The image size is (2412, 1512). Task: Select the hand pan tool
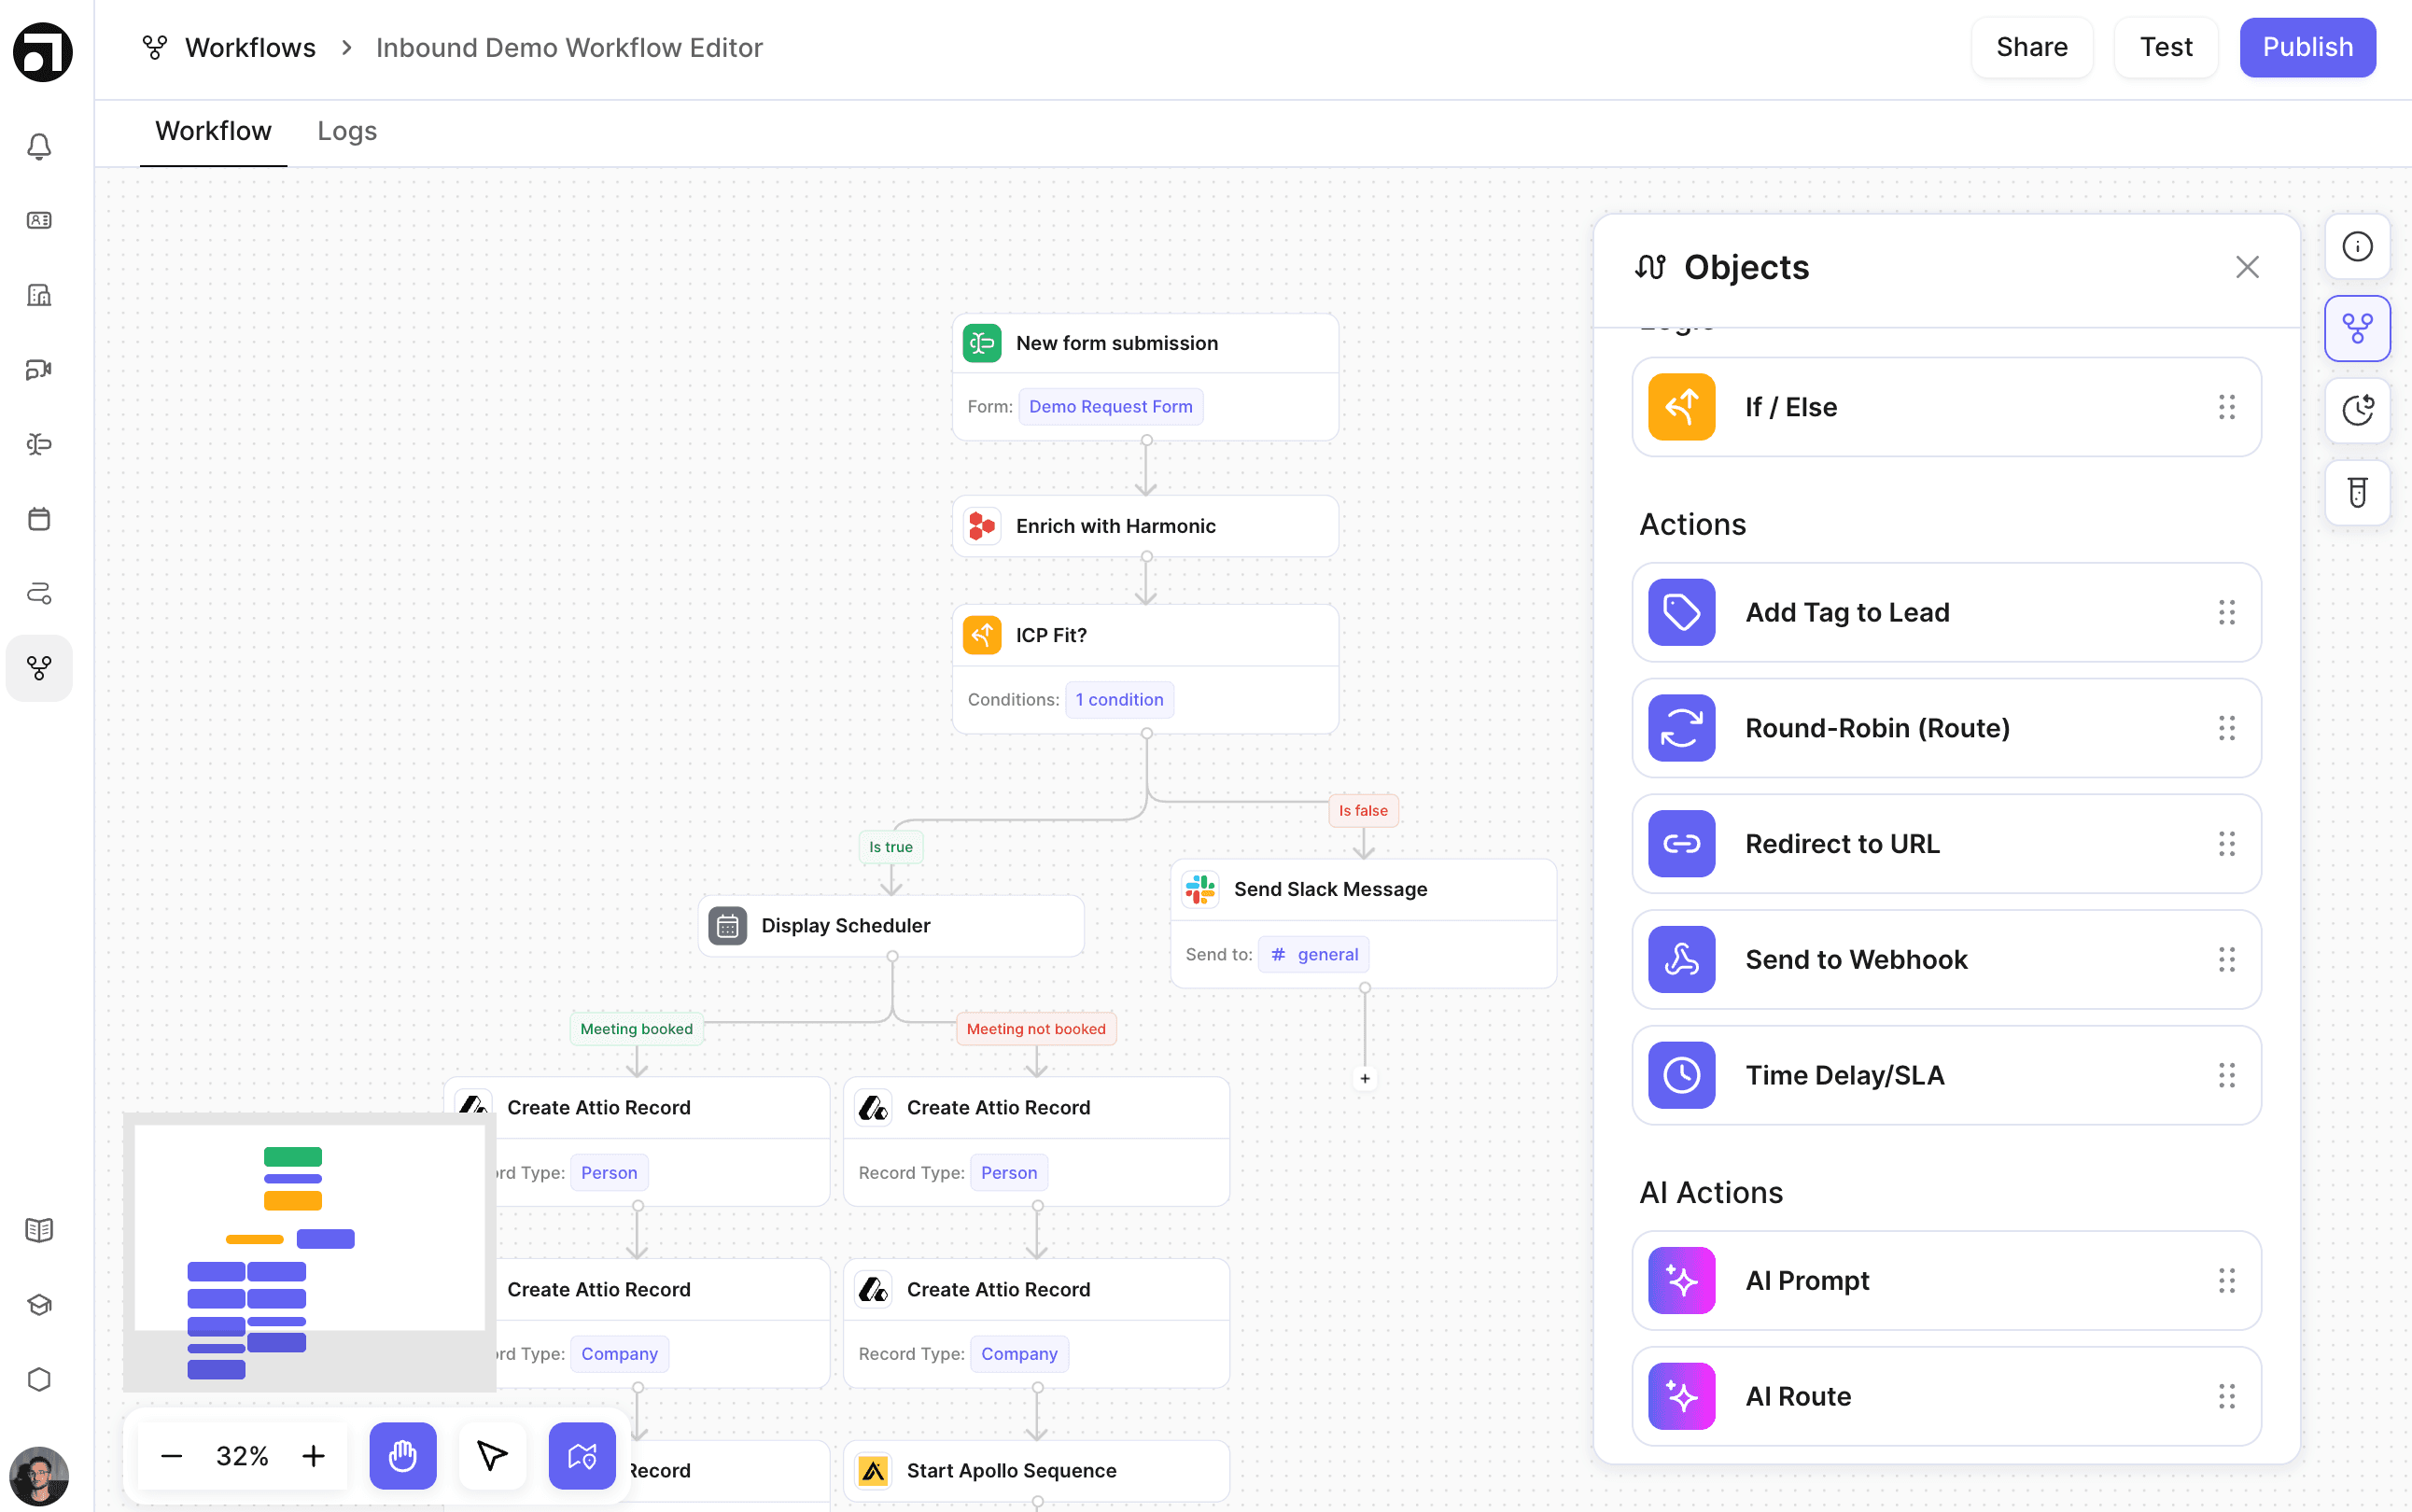tap(402, 1455)
